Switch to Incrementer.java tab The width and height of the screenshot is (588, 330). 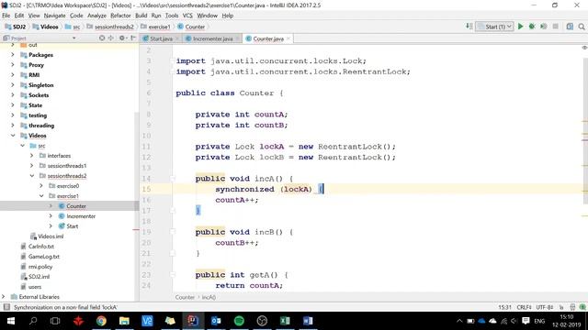[212, 38]
